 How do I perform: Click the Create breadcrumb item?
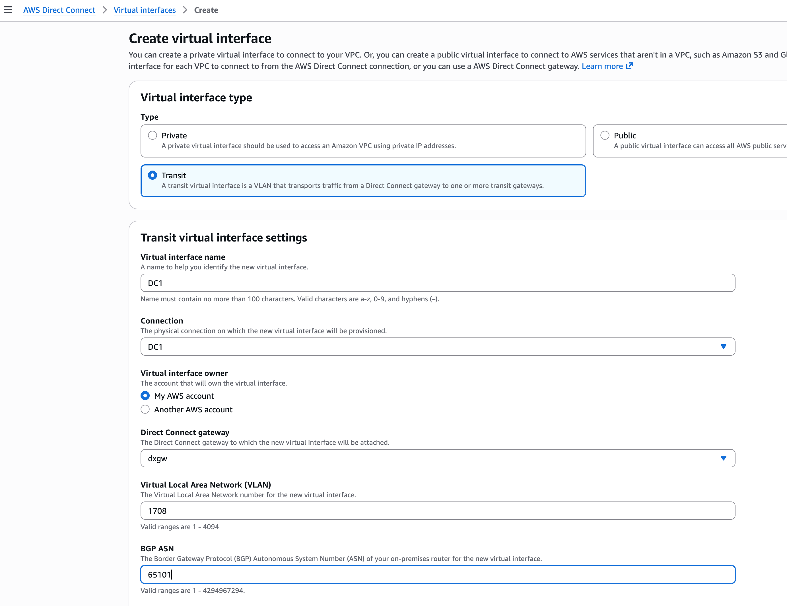206,10
